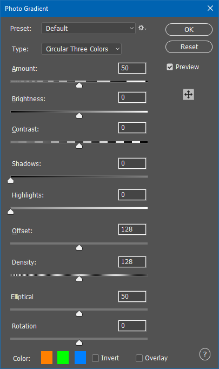219x369 pixels.
Task: Open the help question mark icon
Action: pos(205,354)
